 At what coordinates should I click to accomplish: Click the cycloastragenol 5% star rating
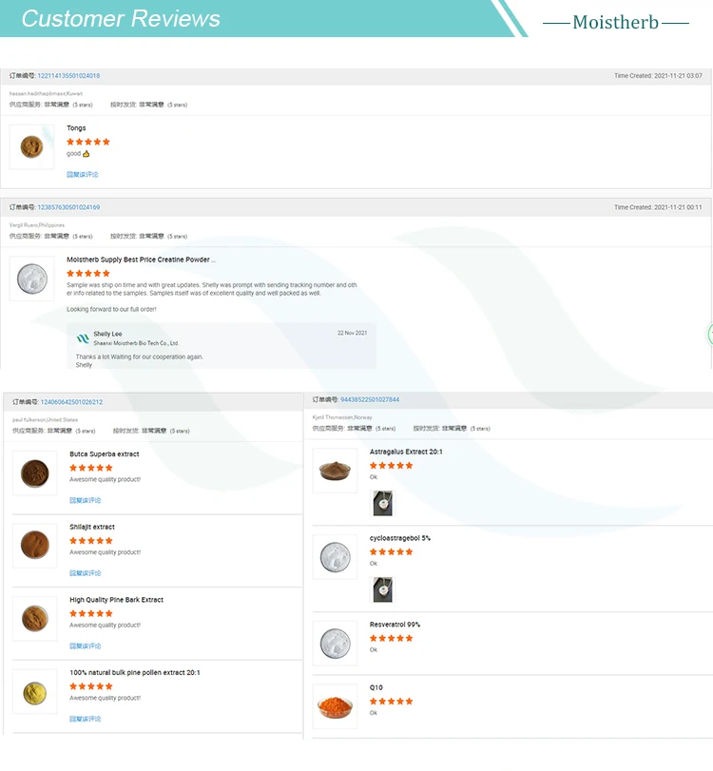tap(392, 552)
